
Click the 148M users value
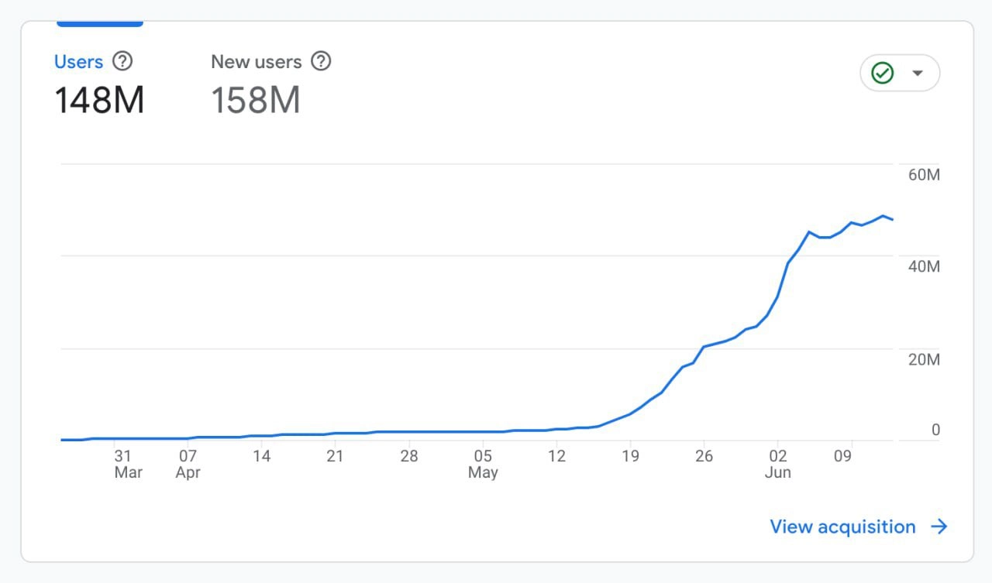(x=99, y=100)
